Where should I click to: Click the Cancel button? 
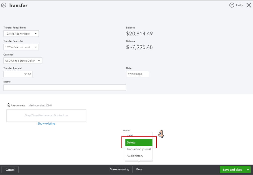tap(10, 170)
